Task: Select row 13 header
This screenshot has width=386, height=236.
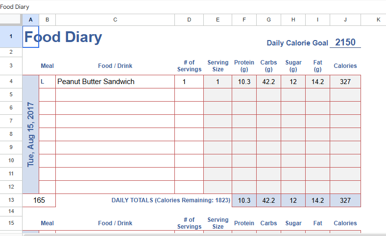Action: pyautogui.click(x=11, y=200)
